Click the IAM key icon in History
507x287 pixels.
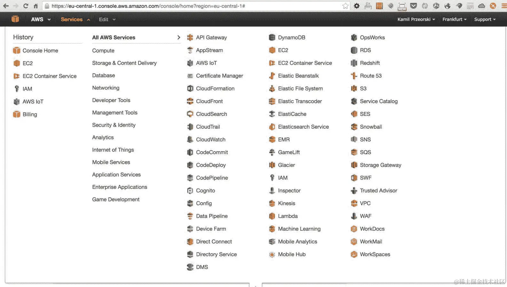(17, 89)
